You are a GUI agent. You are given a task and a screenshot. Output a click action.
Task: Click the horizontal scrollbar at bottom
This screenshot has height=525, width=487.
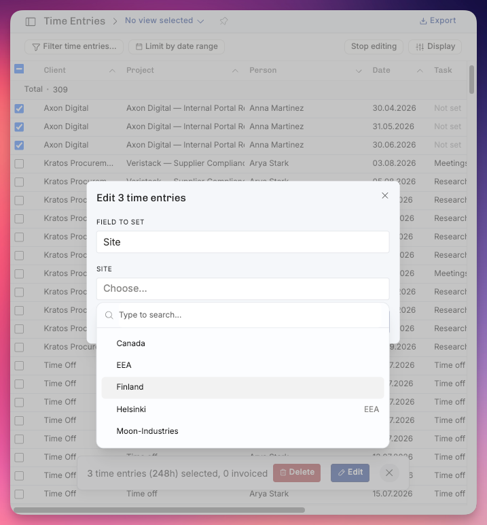point(159,510)
